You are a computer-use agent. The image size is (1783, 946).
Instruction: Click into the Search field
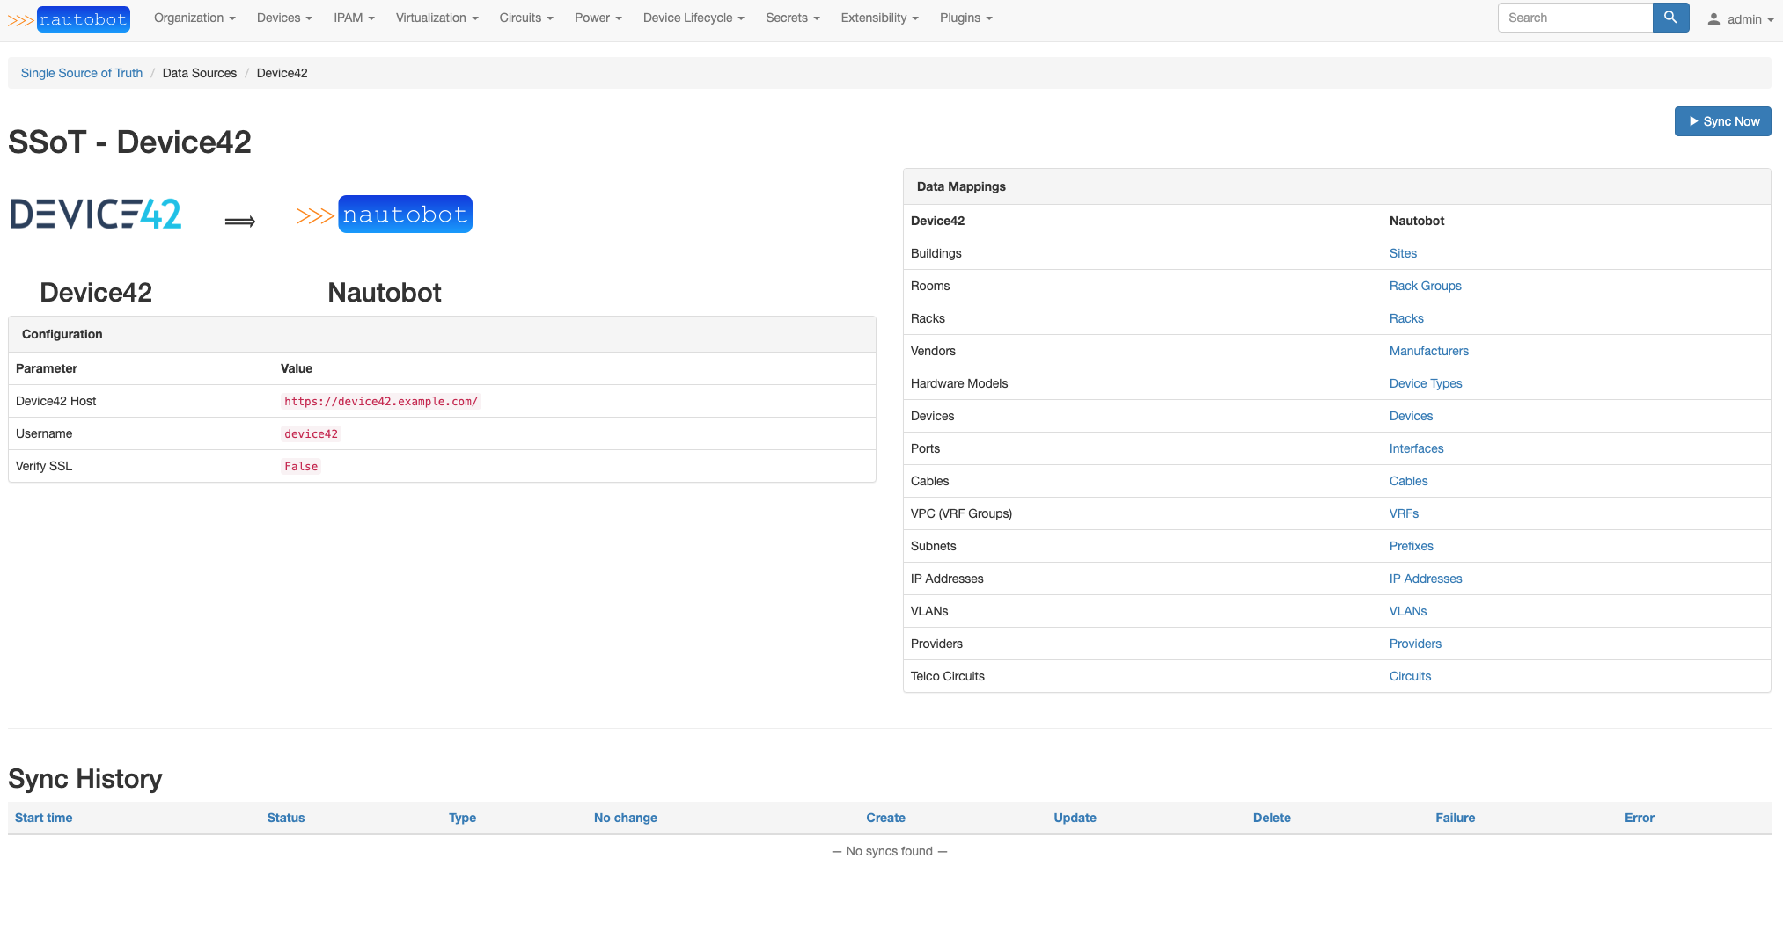(1575, 18)
